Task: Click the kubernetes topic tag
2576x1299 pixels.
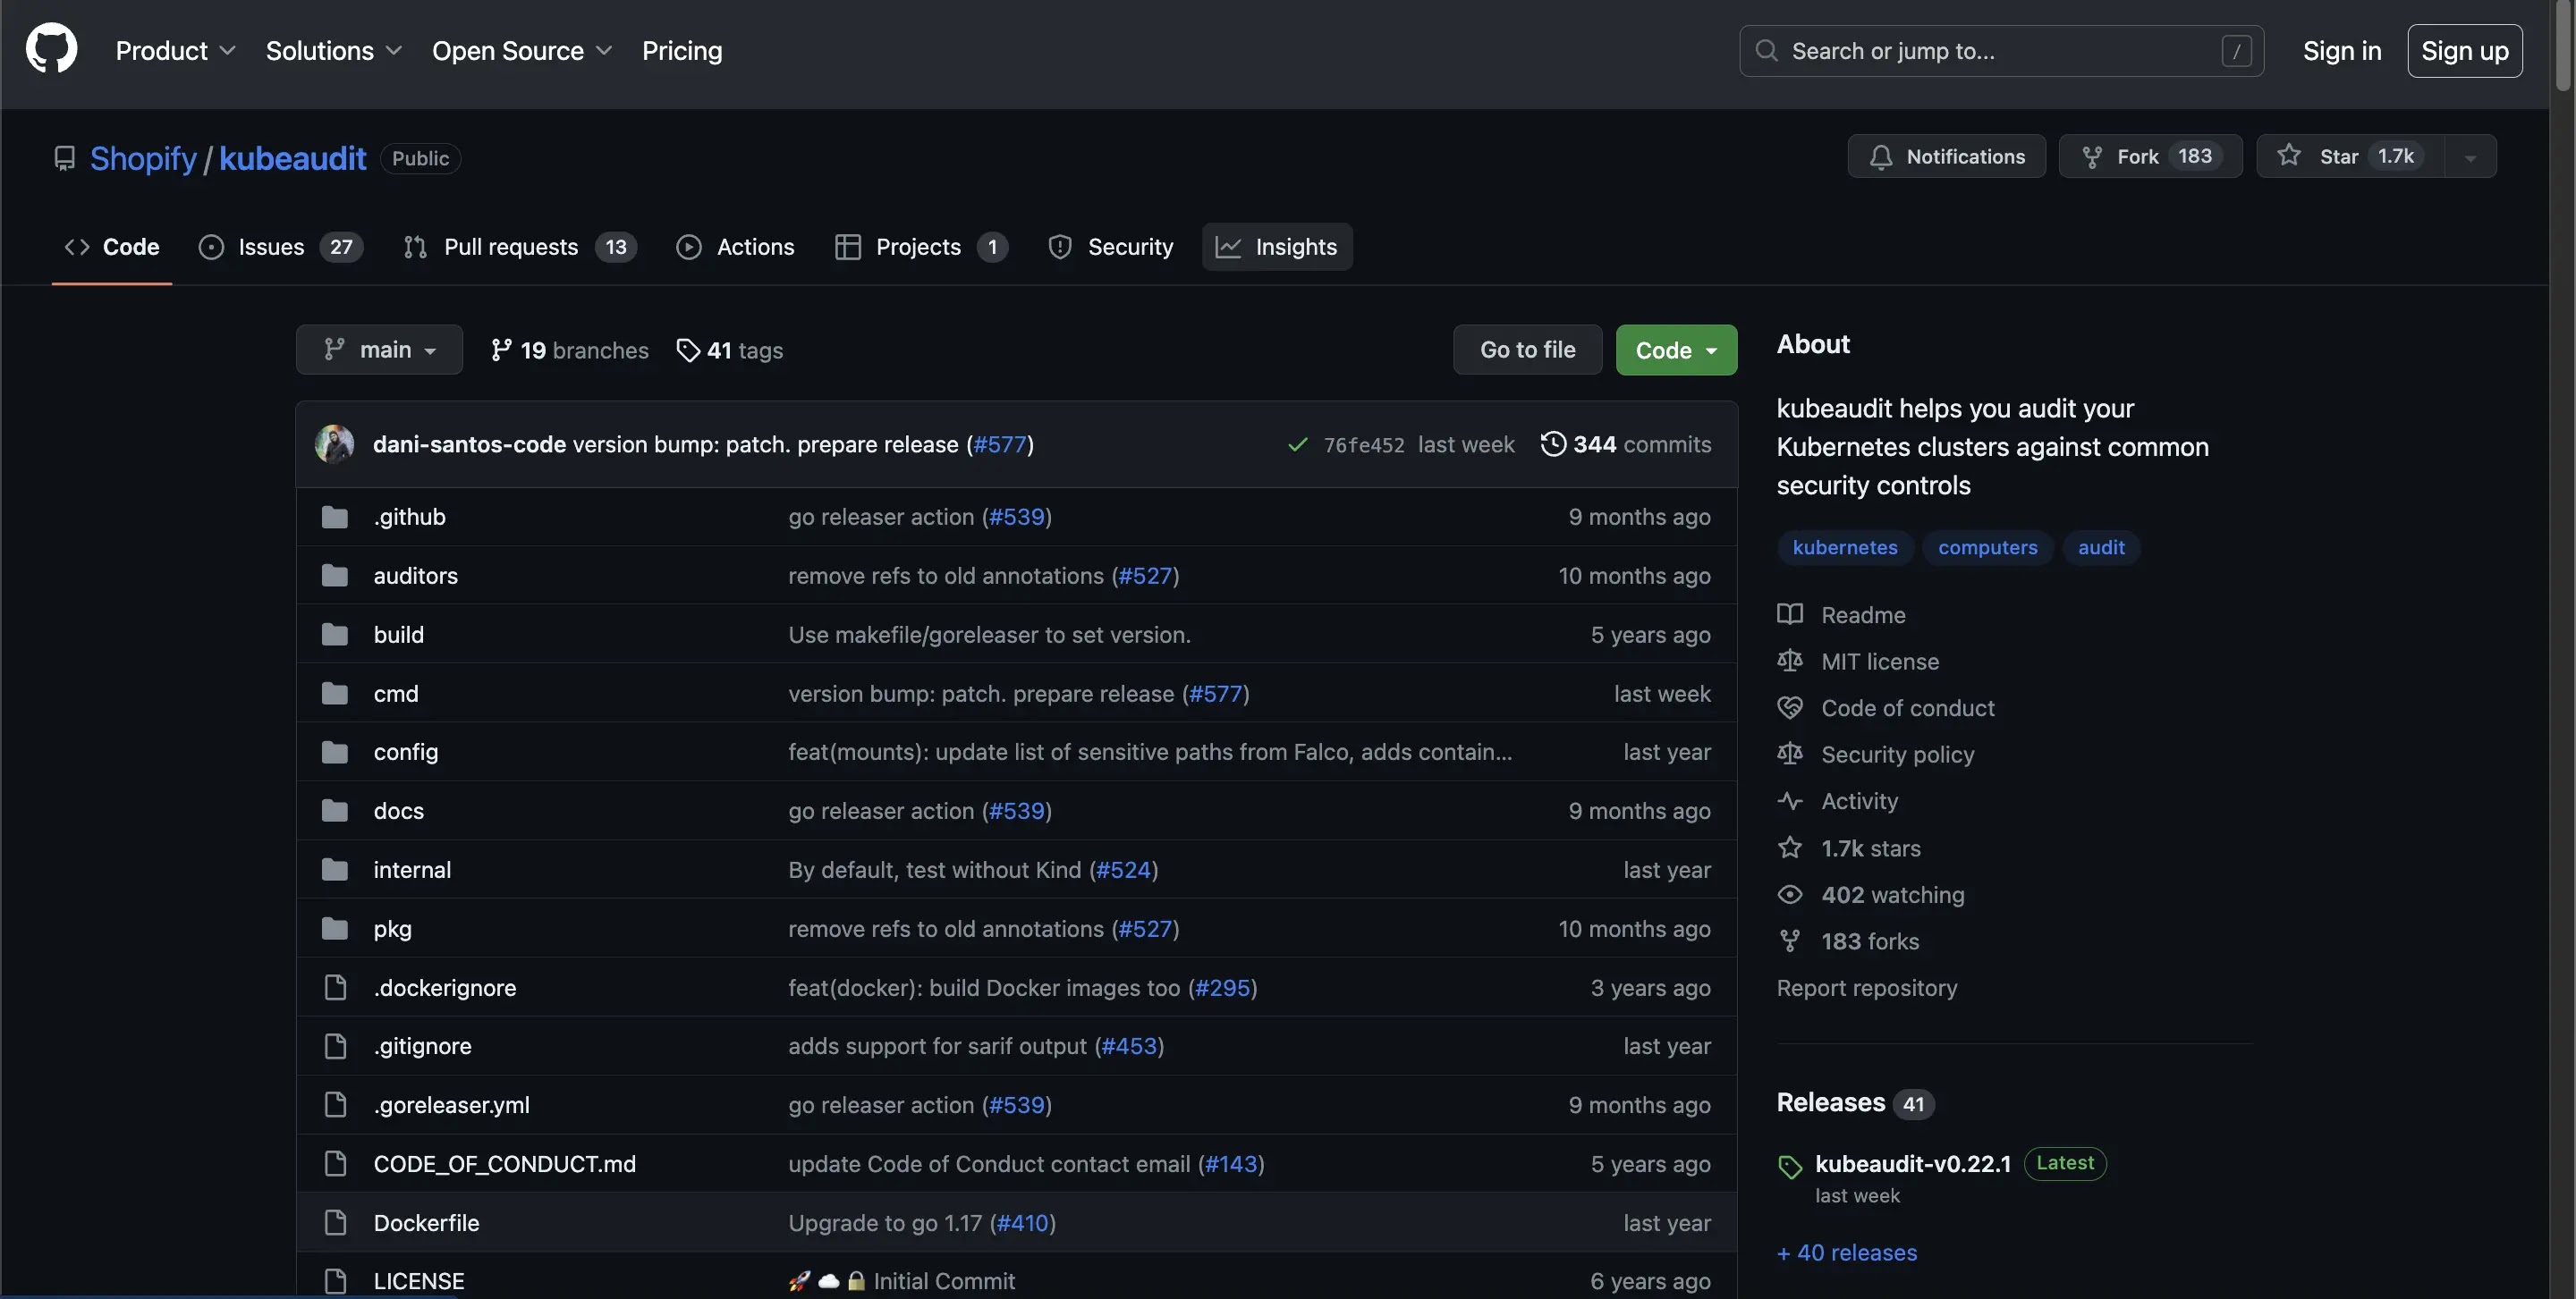Action: [1845, 547]
